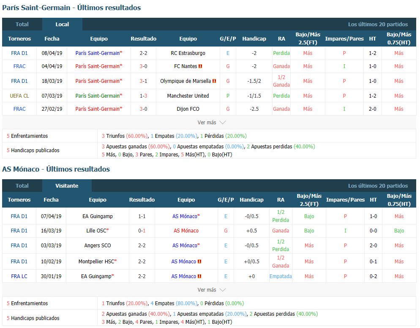Switch to Total tab in París Saint-Germain table
This screenshot has width=420, height=328.
22,24
